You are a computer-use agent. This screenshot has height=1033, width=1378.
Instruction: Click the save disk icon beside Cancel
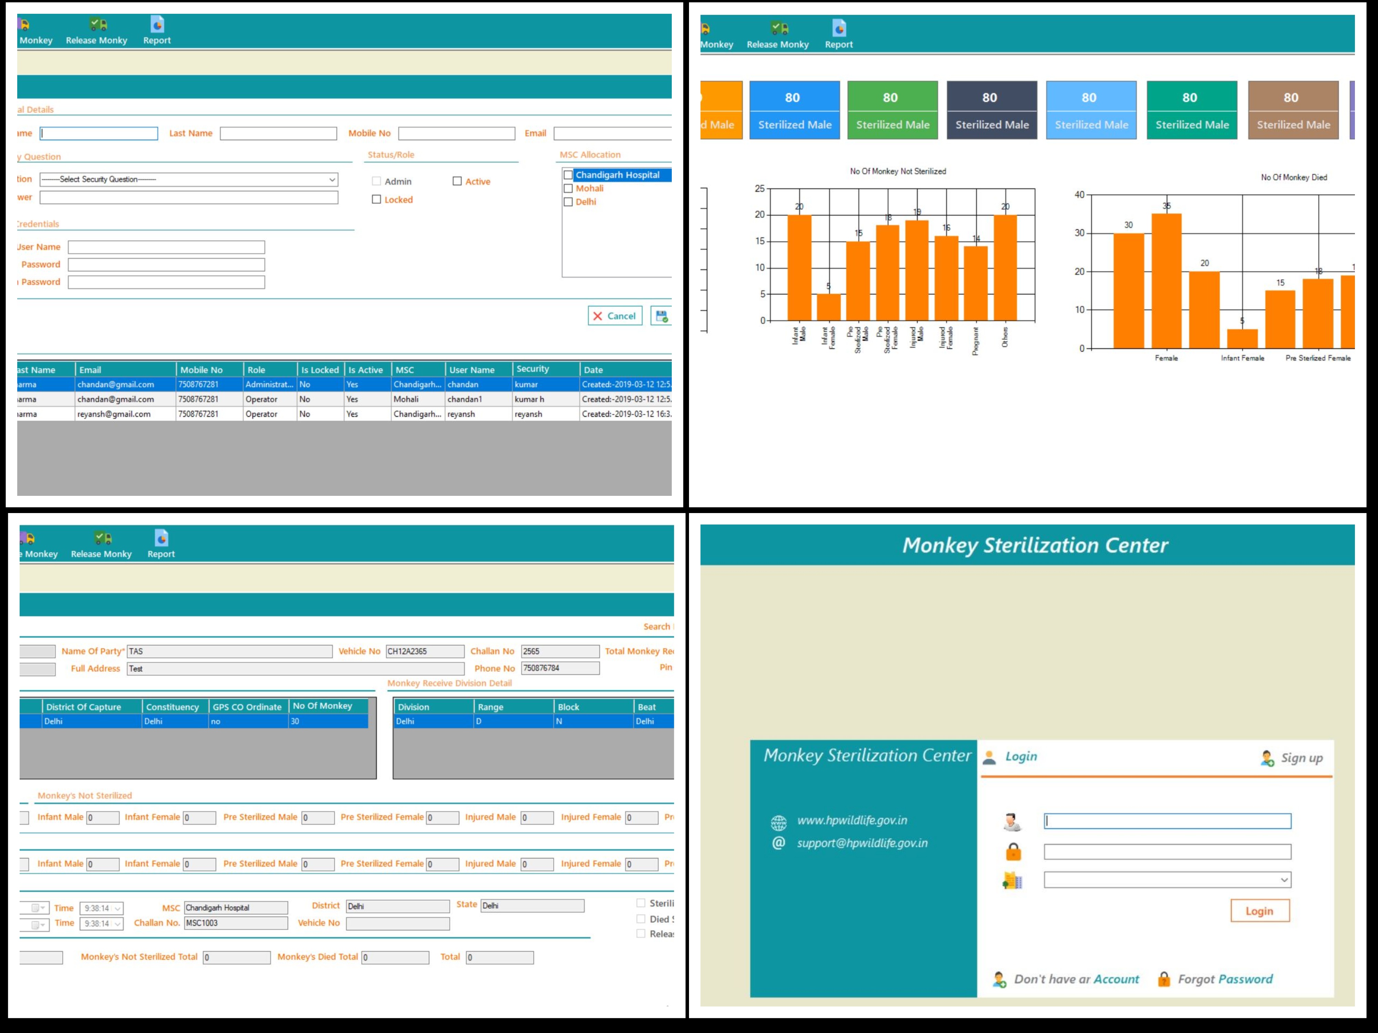click(x=661, y=316)
